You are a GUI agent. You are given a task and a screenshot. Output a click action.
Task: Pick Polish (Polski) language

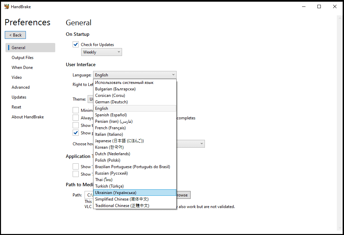tap(135, 160)
